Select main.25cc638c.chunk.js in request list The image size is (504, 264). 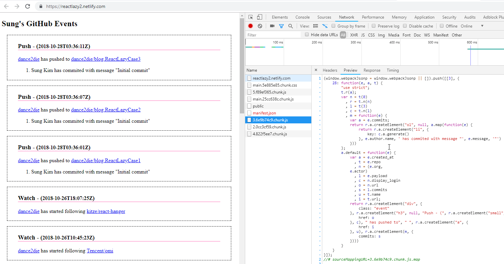pos(273,99)
